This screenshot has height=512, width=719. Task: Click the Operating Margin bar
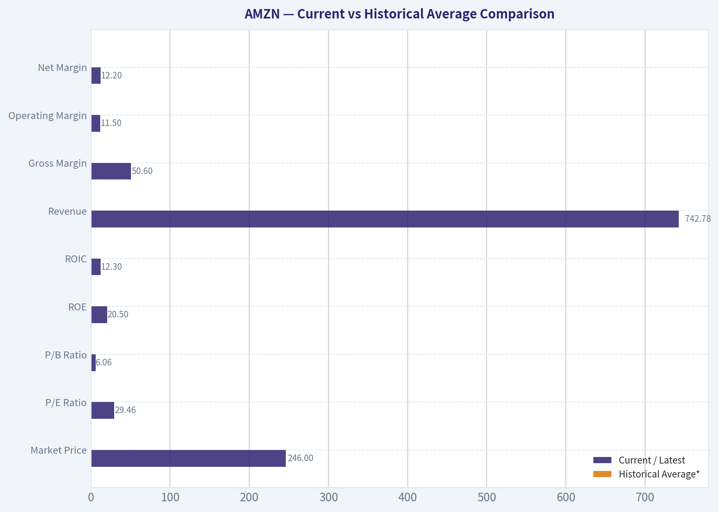click(x=96, y=123)
